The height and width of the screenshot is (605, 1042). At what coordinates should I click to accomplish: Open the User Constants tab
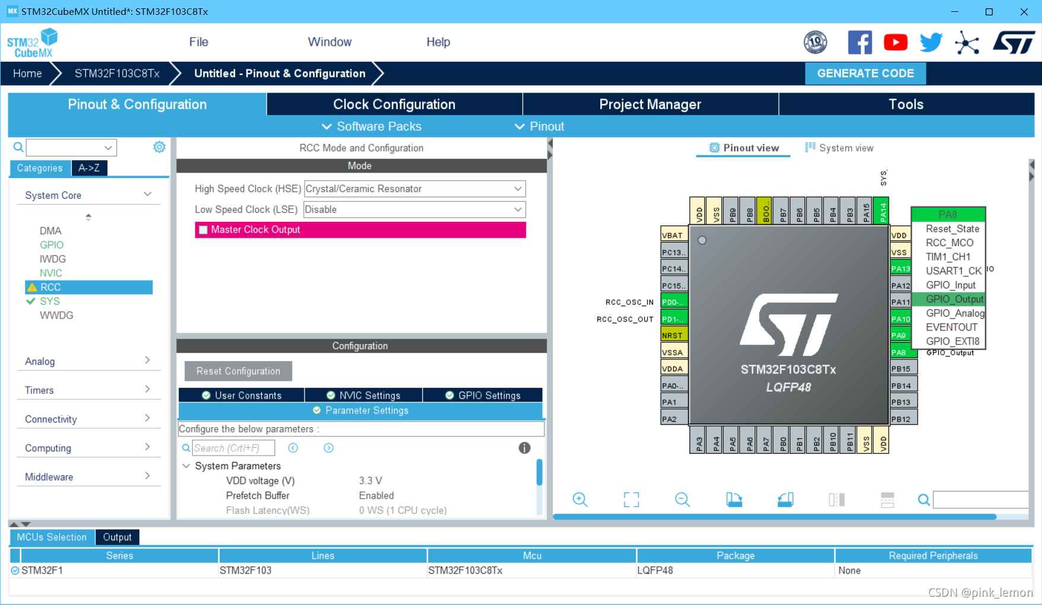click(x=242, y=395)
